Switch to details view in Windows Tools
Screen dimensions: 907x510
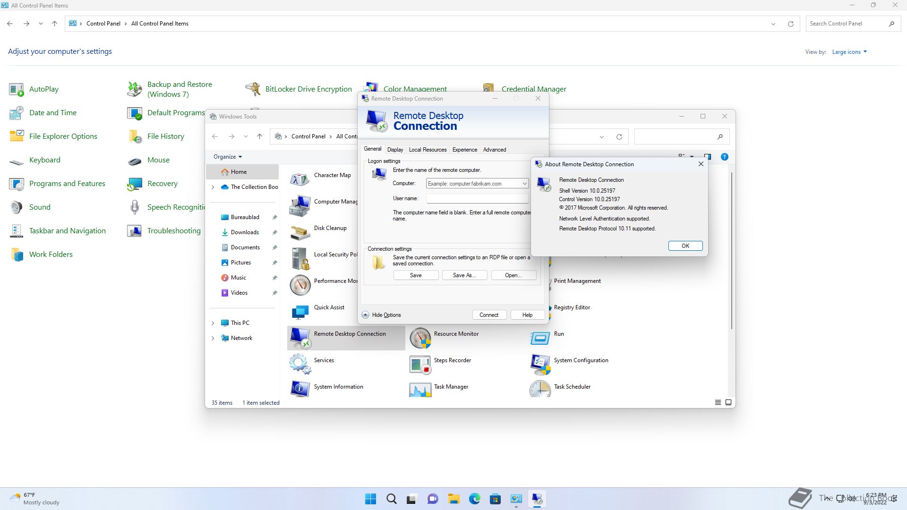pyautogui.click(x=718, y=403)
